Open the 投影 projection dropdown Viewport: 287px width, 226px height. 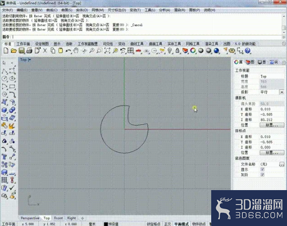coord(281,92)
